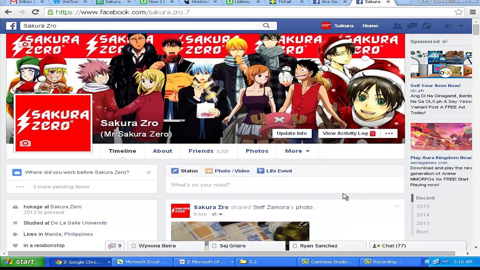This screenshot has height=270, width=480.
Task: Click the Photo / Video icon in composer
Action: pyautogui.click(x=209, y=171)
